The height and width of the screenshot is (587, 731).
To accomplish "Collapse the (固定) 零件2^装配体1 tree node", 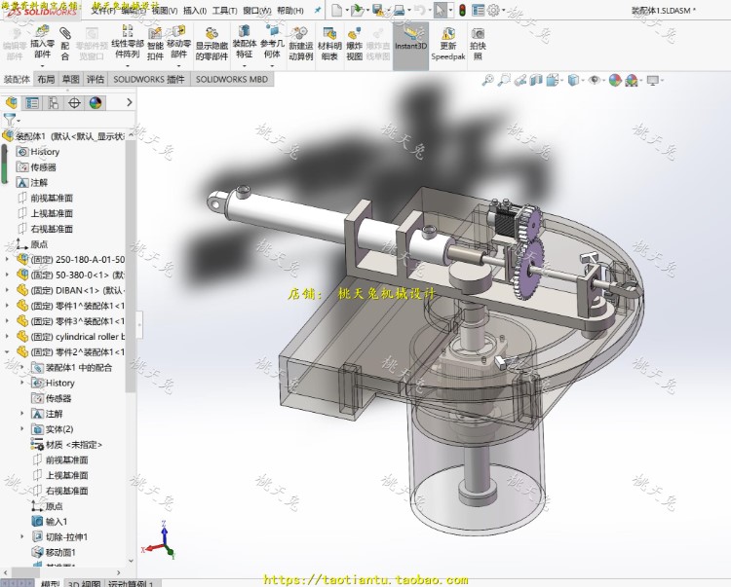I will (x=7, y=352).
